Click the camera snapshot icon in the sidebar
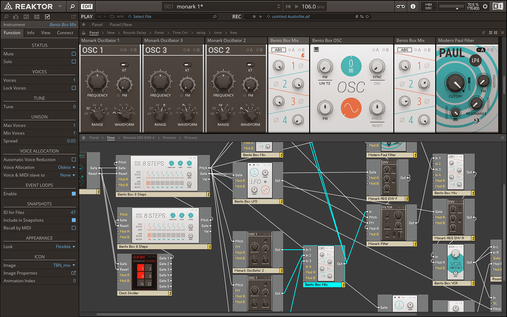 [x=16, y=17]
